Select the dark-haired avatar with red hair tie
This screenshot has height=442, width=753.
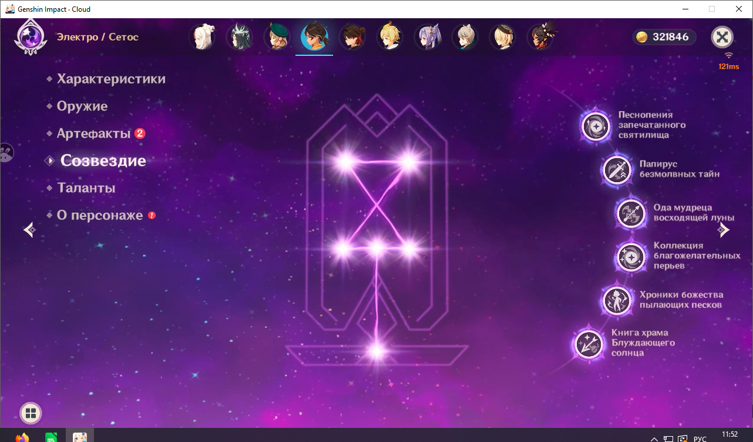pos(352,37)
